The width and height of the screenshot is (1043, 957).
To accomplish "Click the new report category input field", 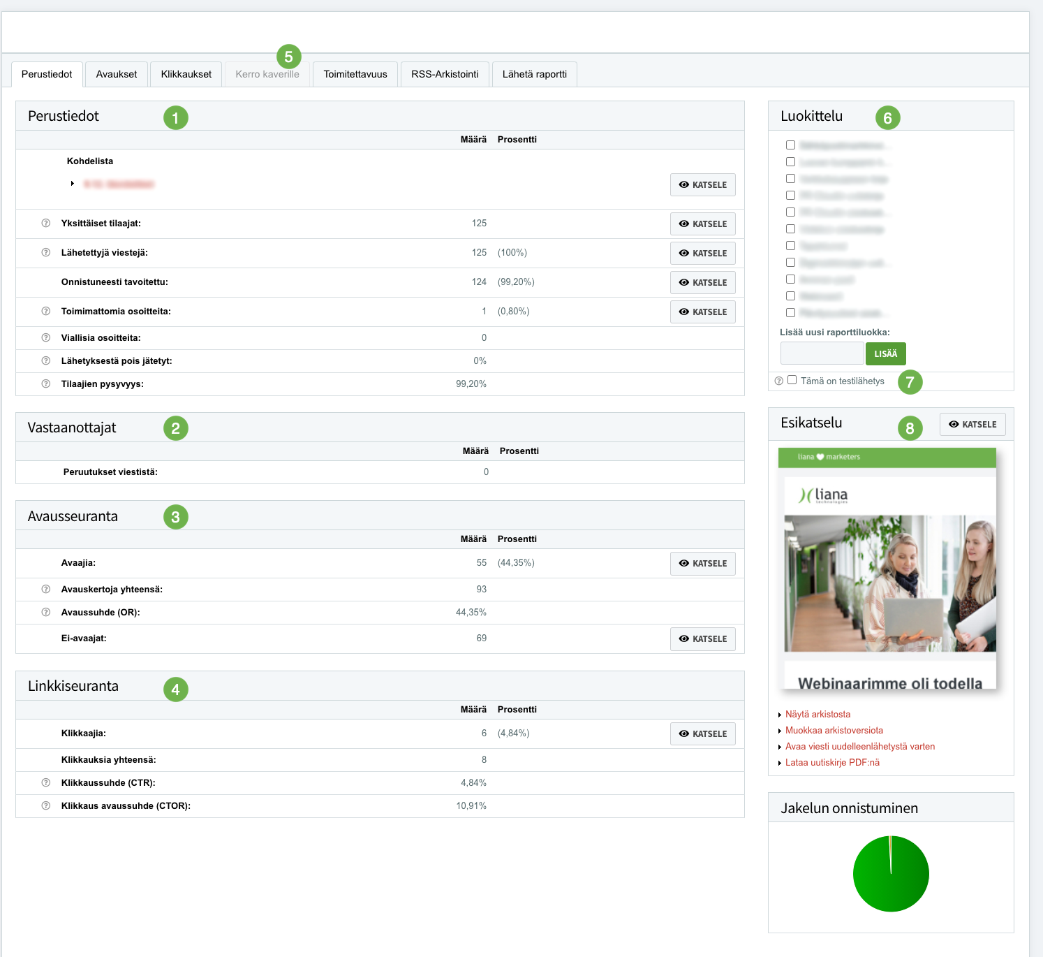I will click(822, 353).
